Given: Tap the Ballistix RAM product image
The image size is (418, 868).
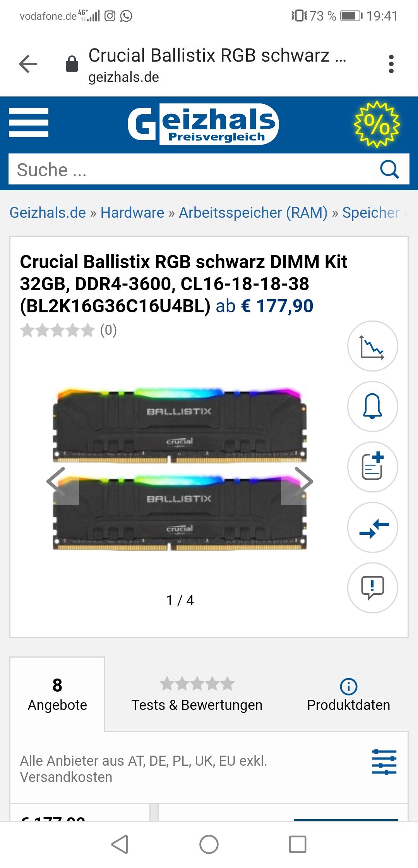Looking at the screenshot, I should click(x=180, y=468).
